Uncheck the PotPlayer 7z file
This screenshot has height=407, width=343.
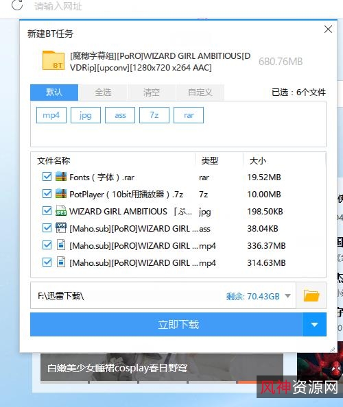[x=47, y=194]
